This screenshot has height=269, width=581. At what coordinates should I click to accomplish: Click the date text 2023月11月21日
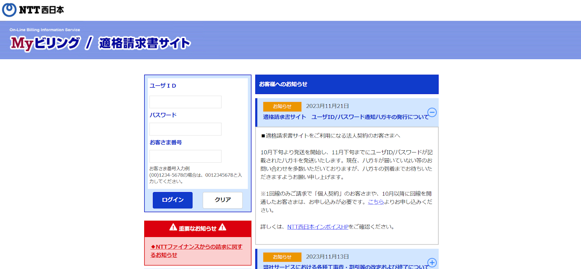(327, 106)
